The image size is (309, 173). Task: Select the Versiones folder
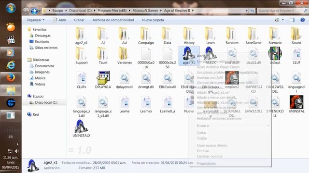pos(125,56)
